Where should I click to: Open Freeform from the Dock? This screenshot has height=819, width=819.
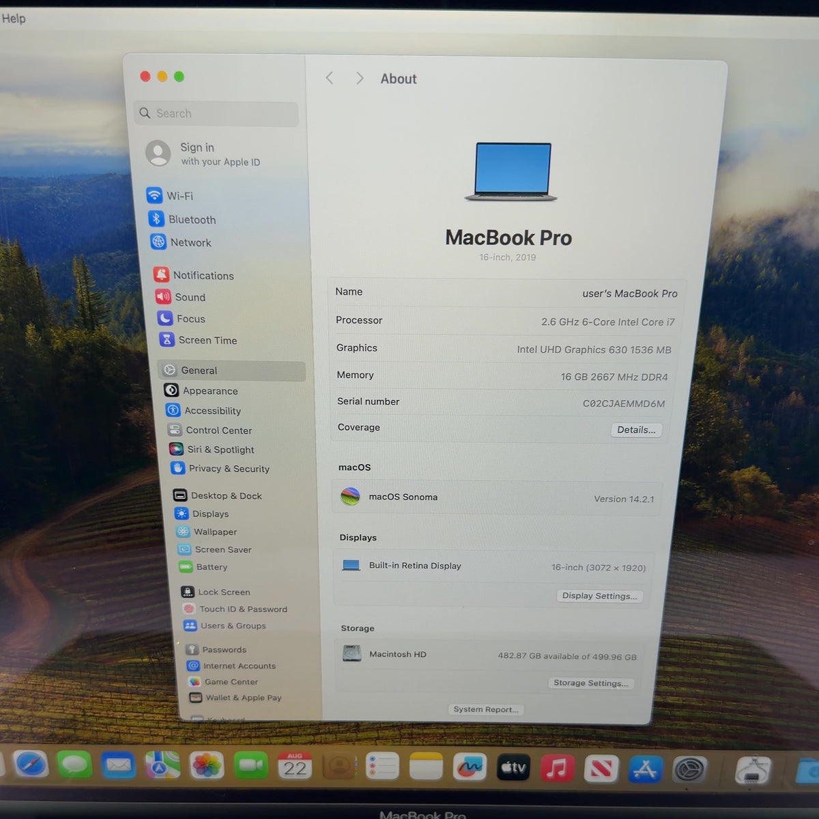click(x=470, y=768)
